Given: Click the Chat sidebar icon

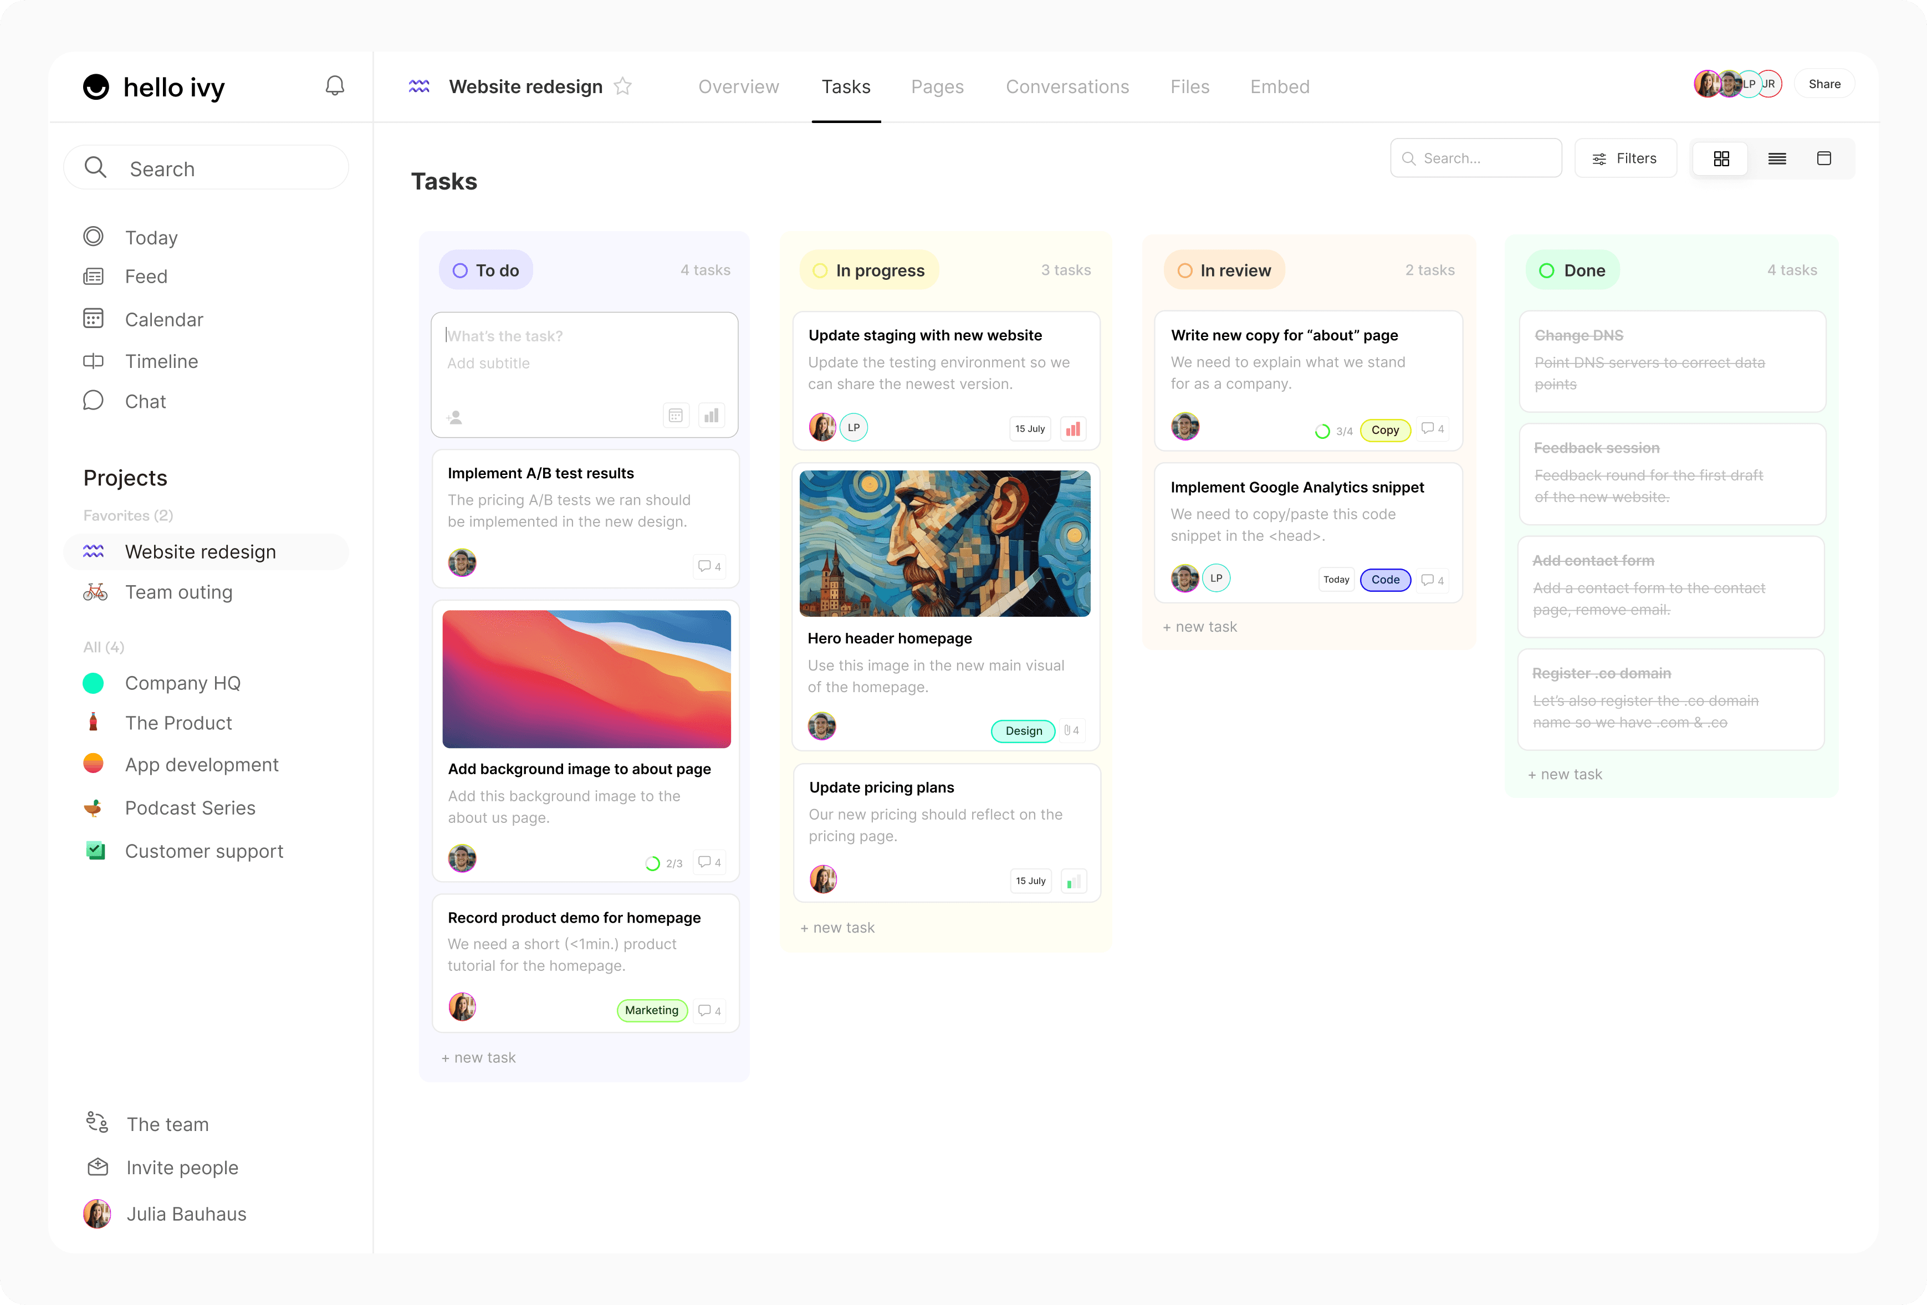Looking at the screenshot, I should tap(95, 401).
